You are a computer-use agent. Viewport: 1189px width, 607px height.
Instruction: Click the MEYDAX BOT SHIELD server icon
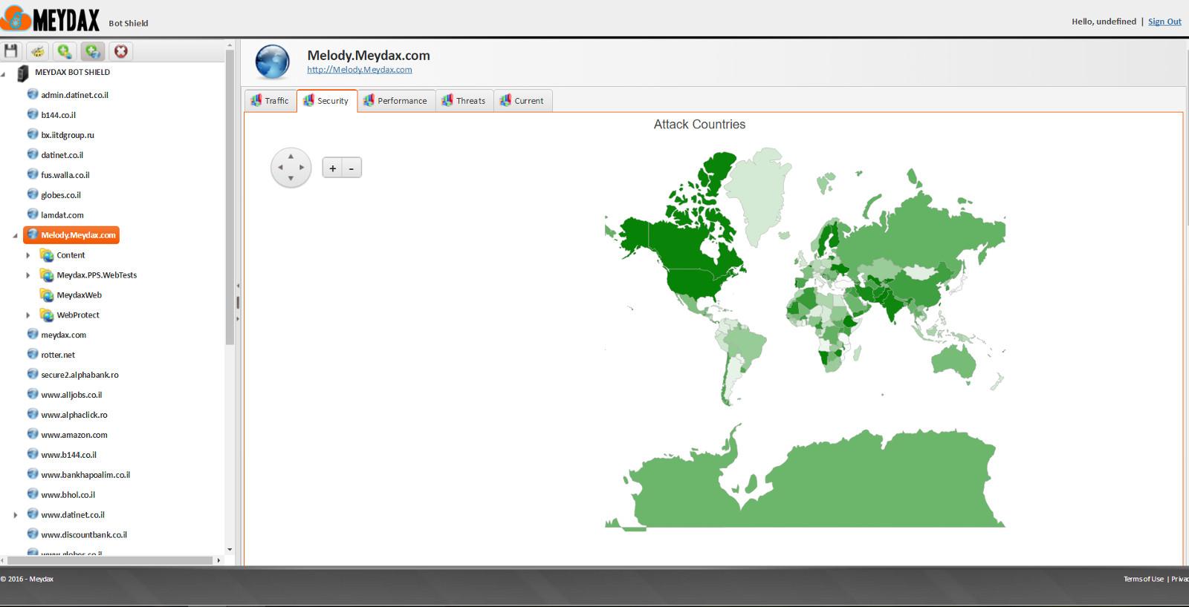pyautogui.click(x=23, y=73)
